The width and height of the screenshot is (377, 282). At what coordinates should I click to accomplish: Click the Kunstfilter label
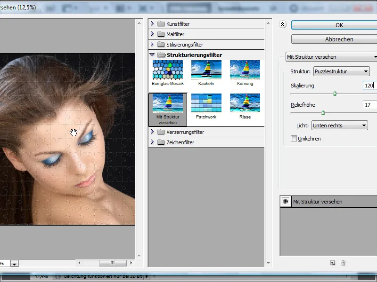click(178, 24)
